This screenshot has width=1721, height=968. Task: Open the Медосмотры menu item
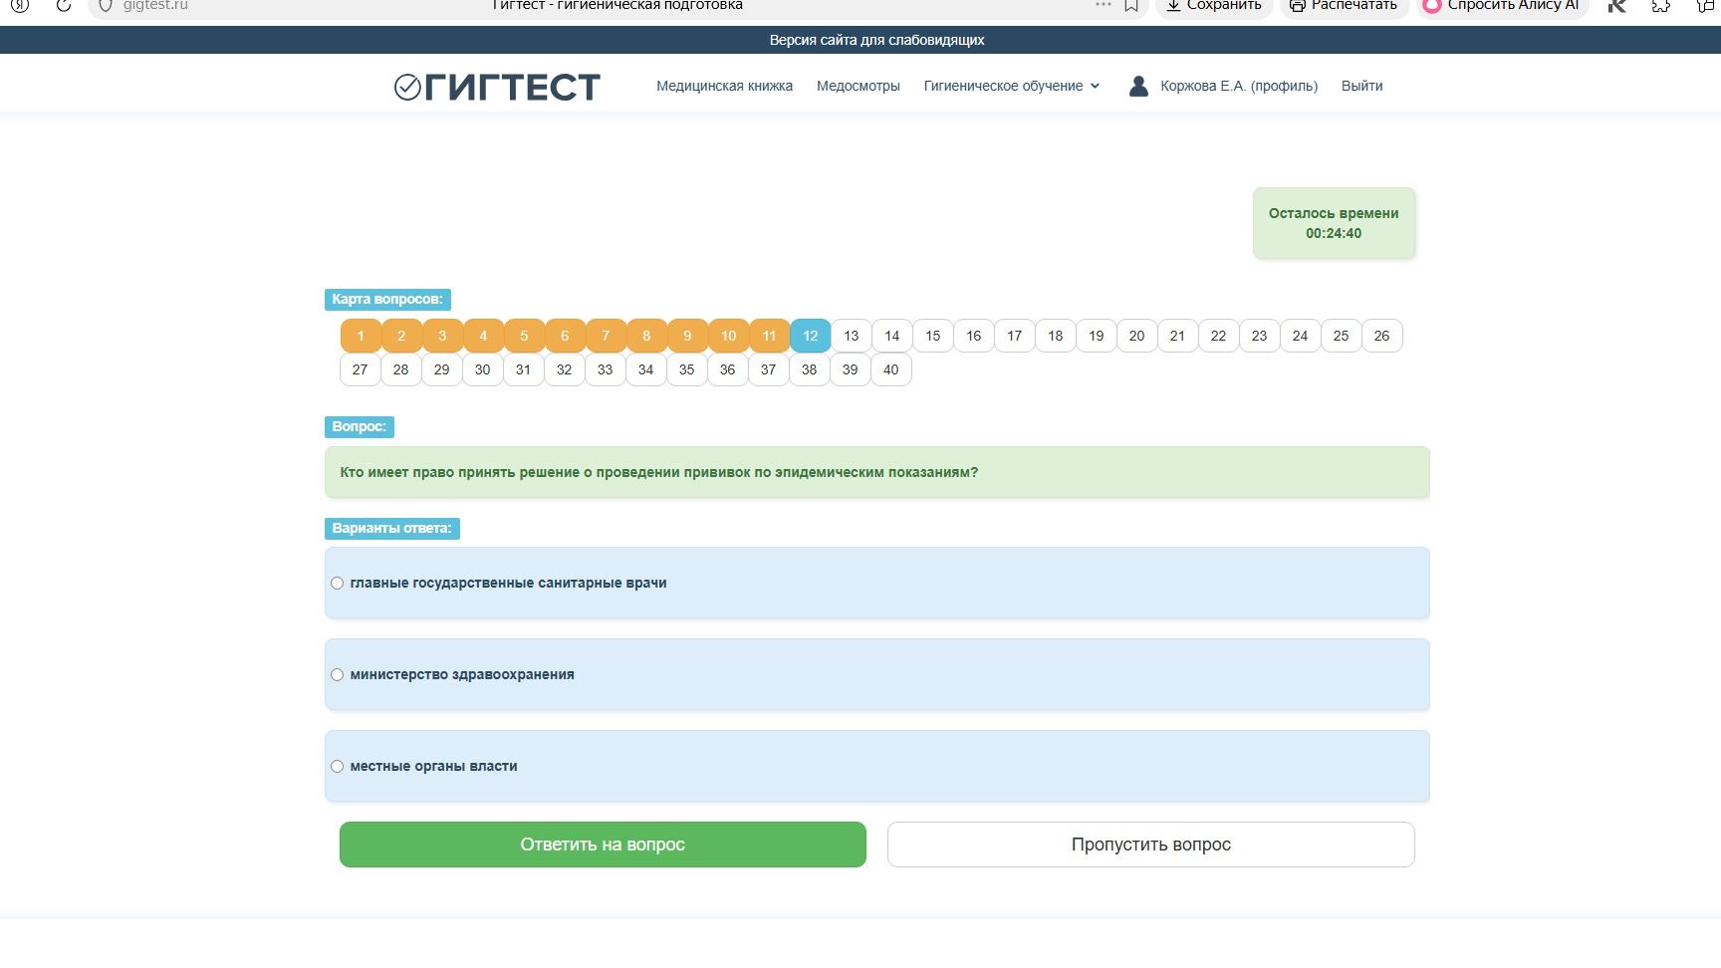[x=858, y=86]
